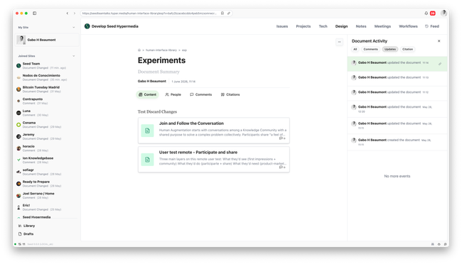Image resolution: width=462 pixels, height=264 pixels.
Task: Go back with the left arrow
Action: [x=68, y=13]
